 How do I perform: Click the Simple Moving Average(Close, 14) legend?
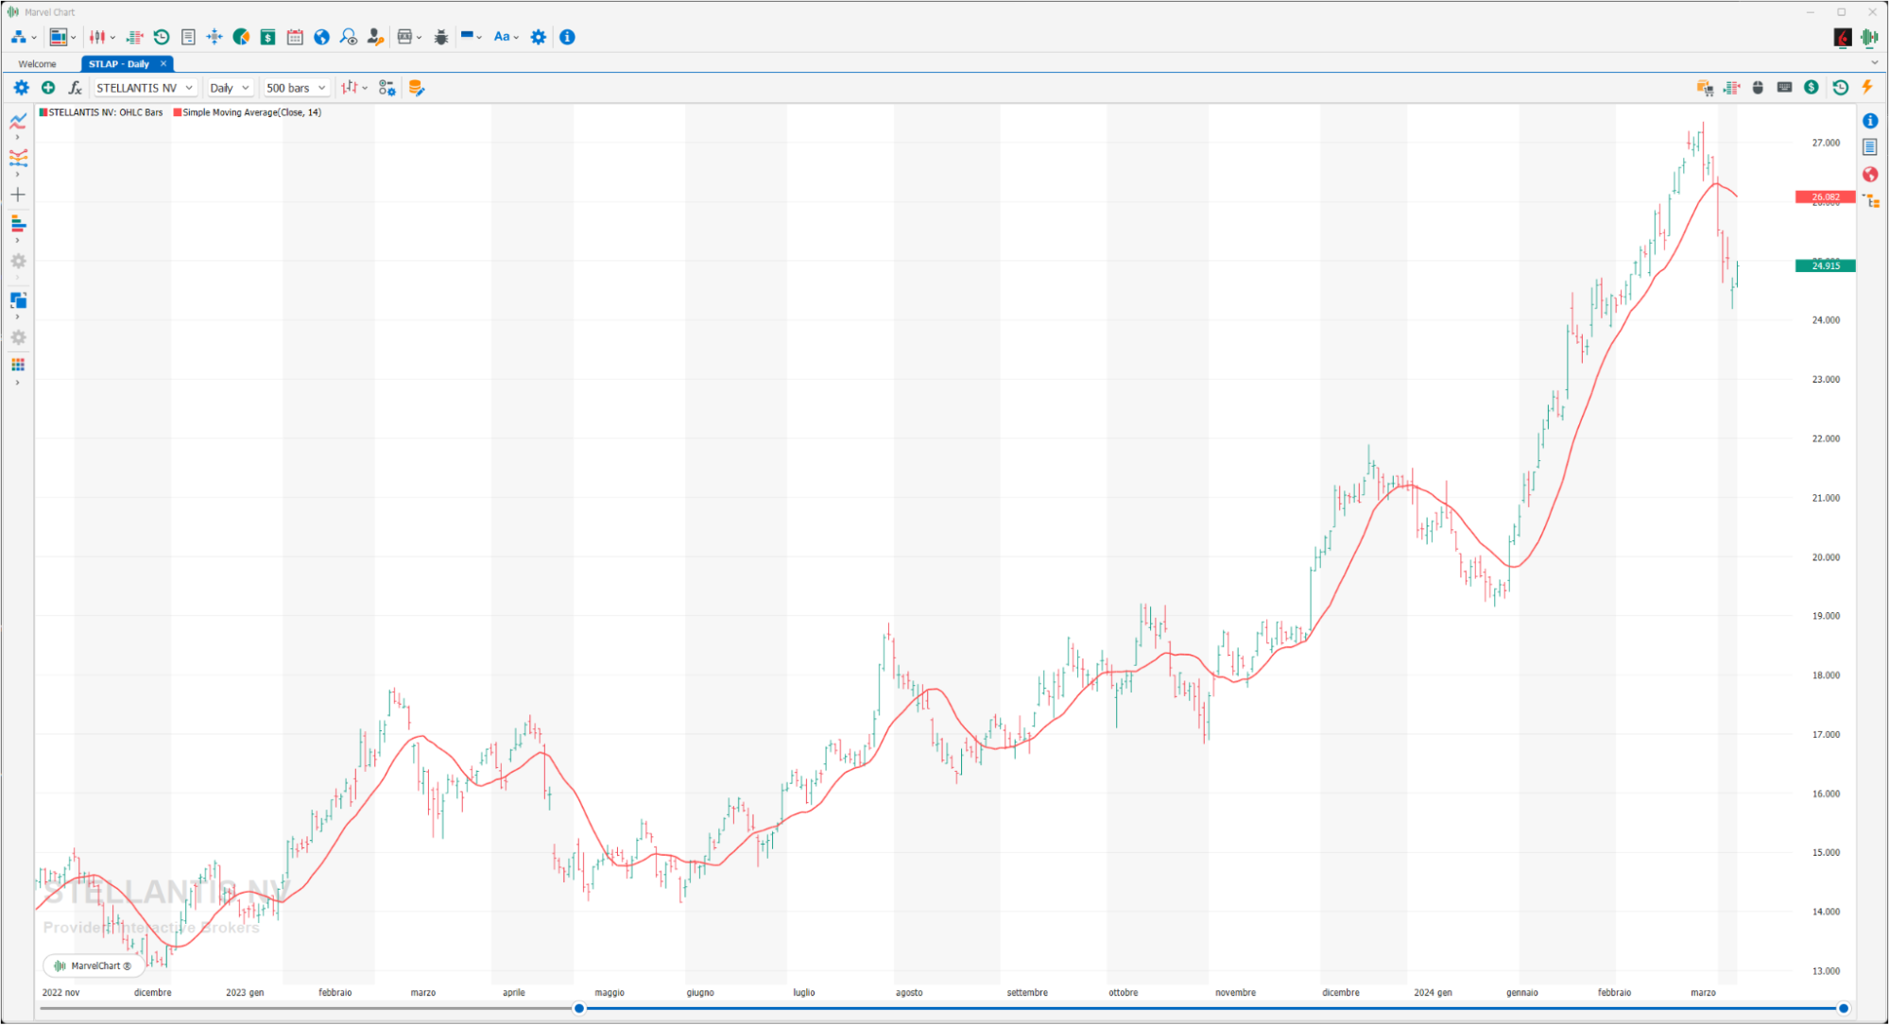point(247,112)
